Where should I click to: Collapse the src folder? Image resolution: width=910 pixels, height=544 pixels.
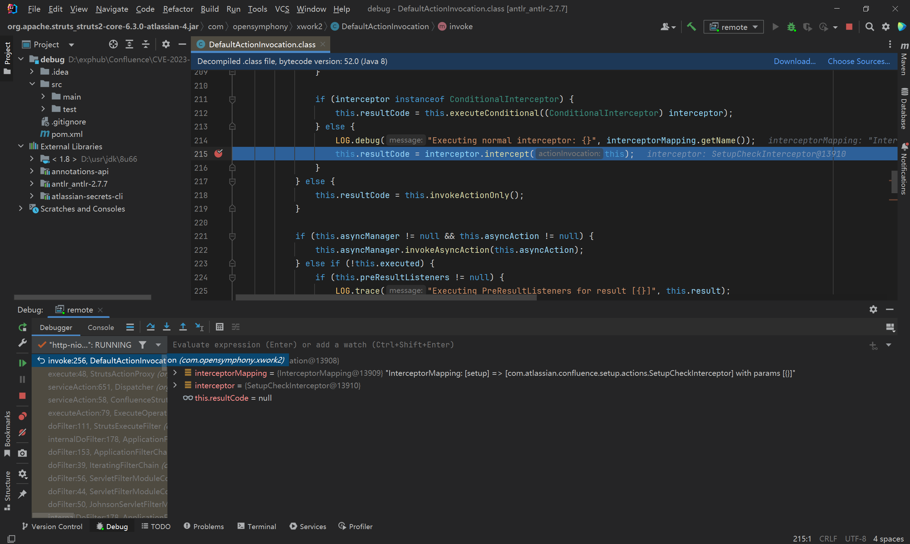click(32, 84)
